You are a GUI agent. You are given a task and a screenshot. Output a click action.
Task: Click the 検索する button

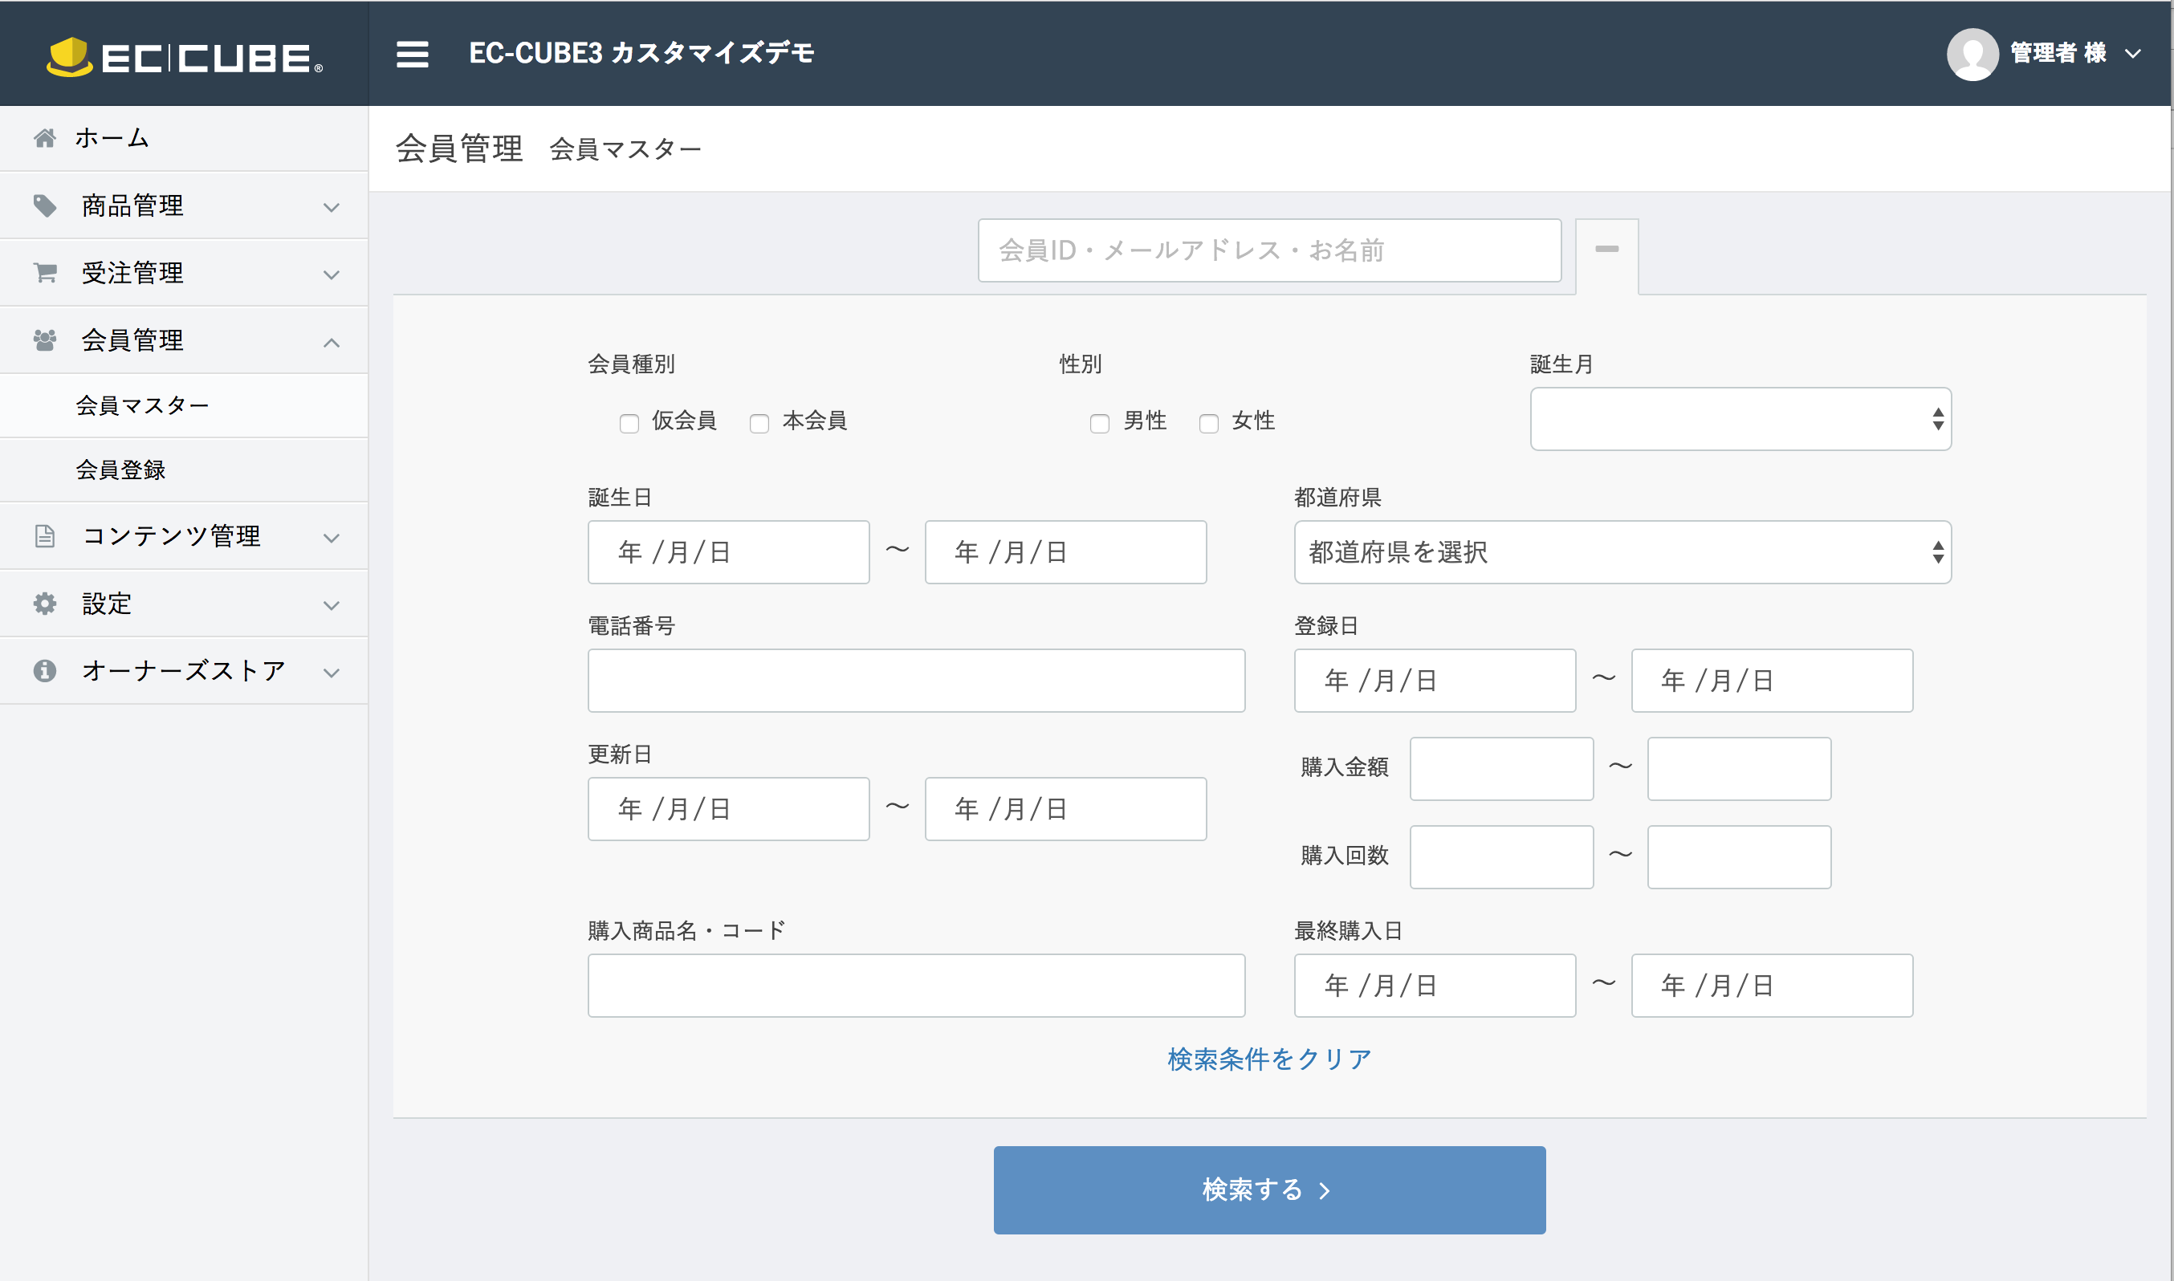click(1268, 1189)
